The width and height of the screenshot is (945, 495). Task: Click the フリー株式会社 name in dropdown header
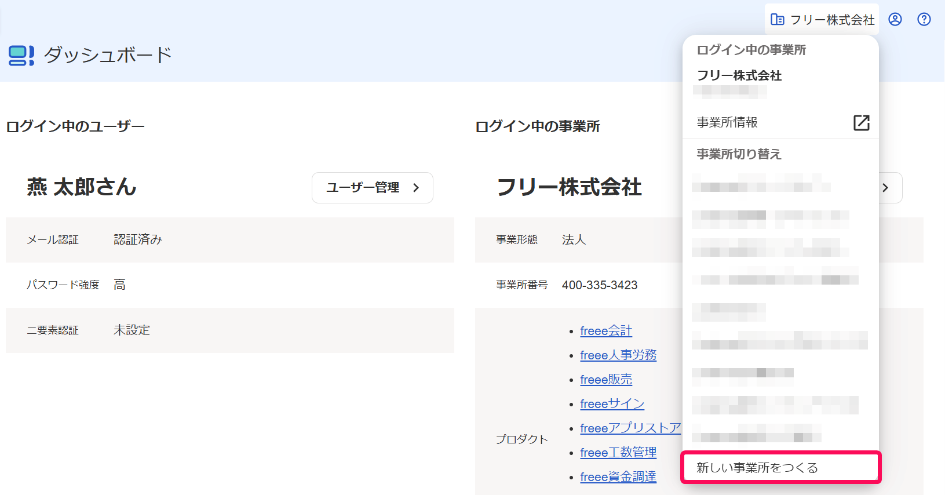click(739, 75)
